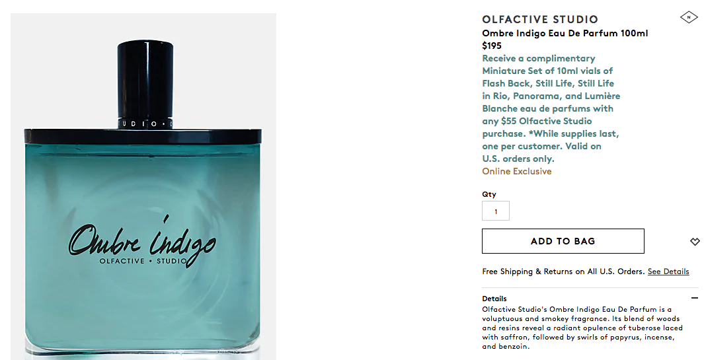Focus the Qty quantity input box

click(496, 211)
